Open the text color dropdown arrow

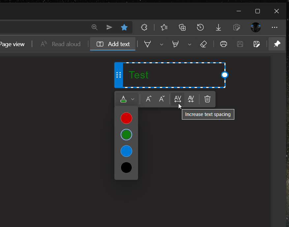[x=133, y=99]
